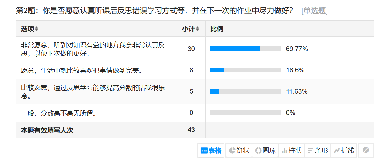The width and height of the screenshot is (386, 159).
Task: Show results as 圆环 donut chart
Action: pyautogui.click(x=265, y=151)
